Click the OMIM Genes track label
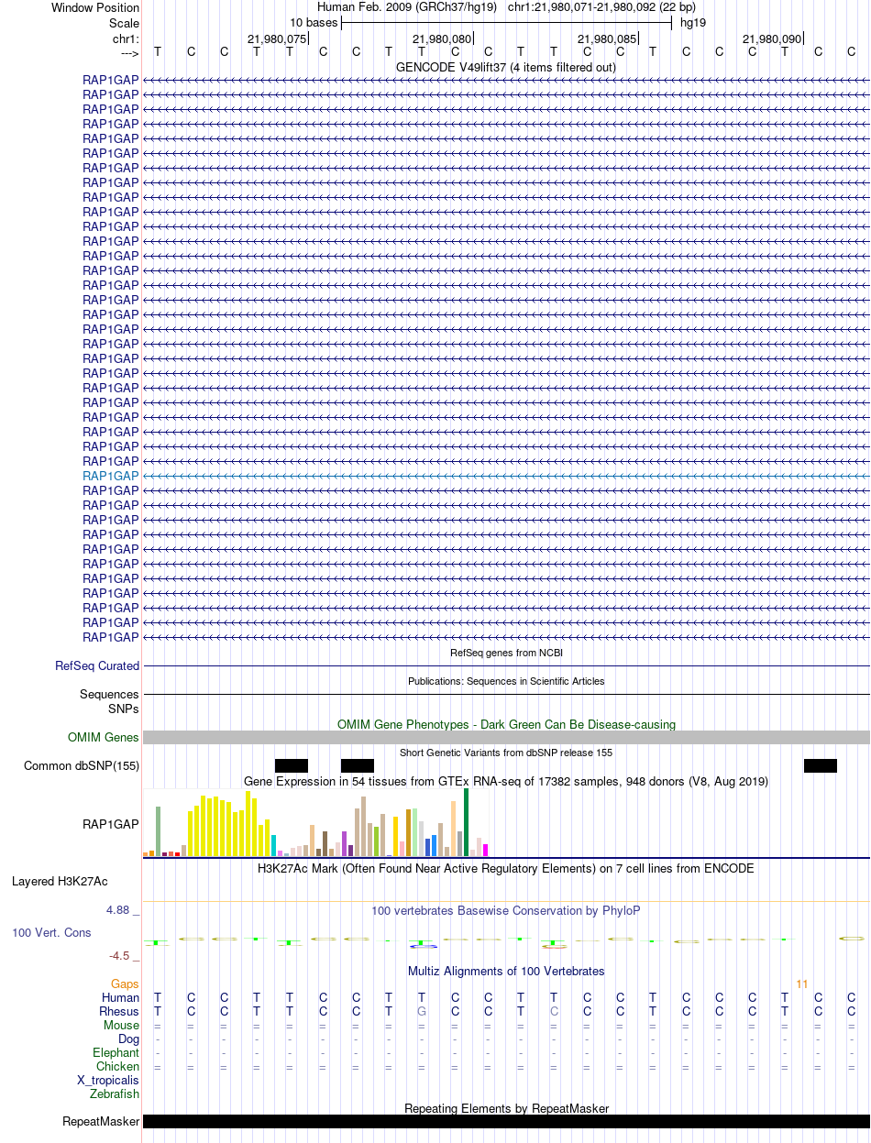This screenshot has height=1143, width=871. pos(104,737)
